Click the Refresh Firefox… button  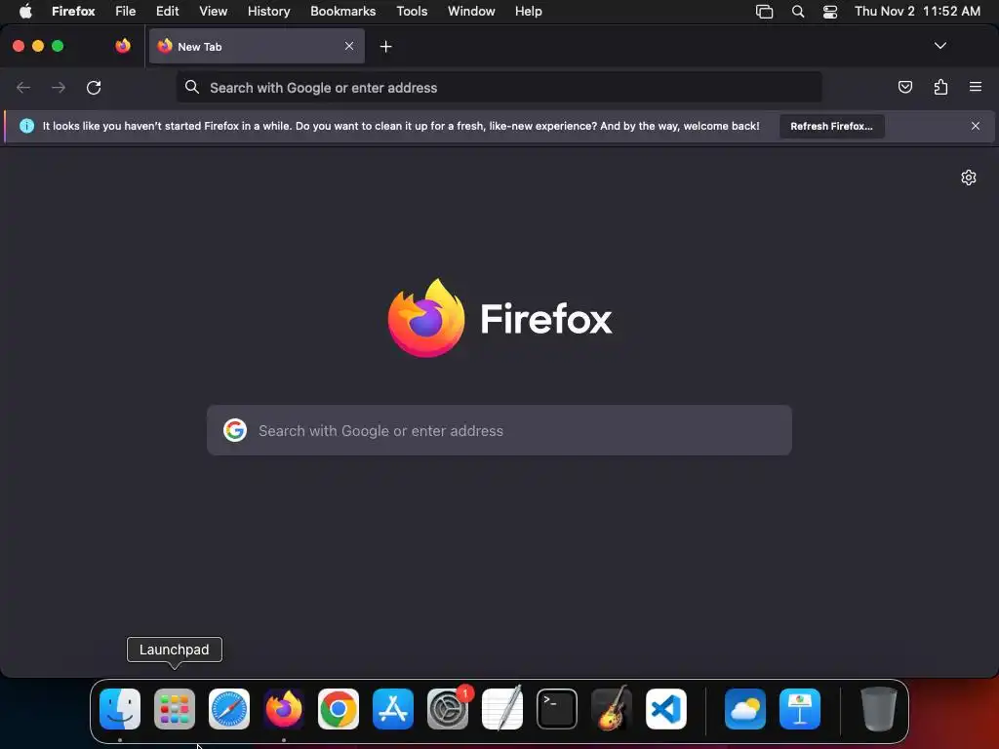point(831,126)
